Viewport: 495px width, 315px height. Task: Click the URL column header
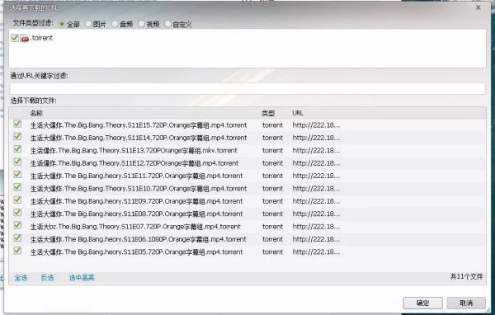coord(297,113)
